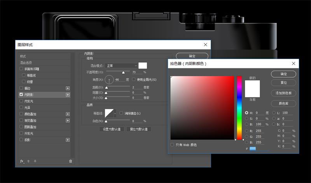This screenshot has height=183, width=311.
Task: Click the fx effects icon at bottom left
Action: [x=22, y=161]
